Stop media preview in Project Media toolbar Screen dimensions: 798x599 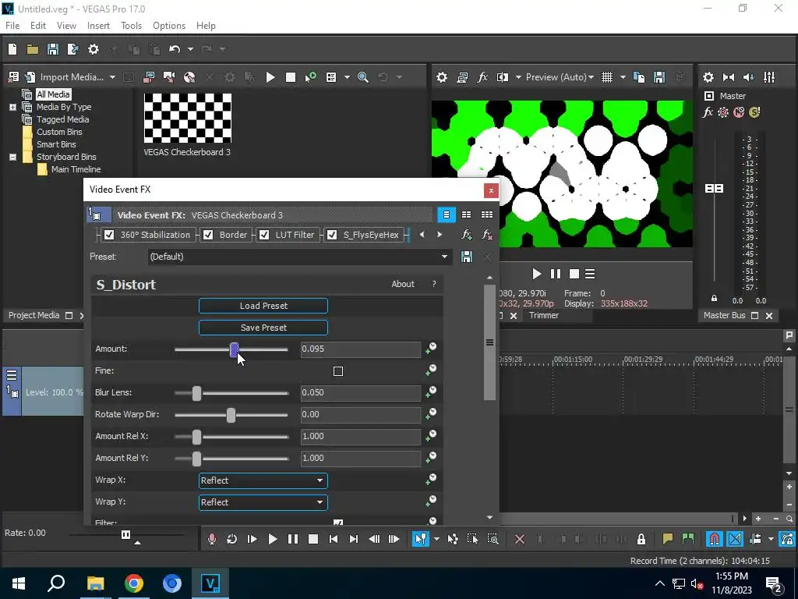coord(291,77)
